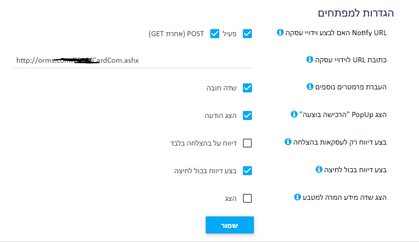Click info icon beside הצג PopUp label

[x=294, y=114]
